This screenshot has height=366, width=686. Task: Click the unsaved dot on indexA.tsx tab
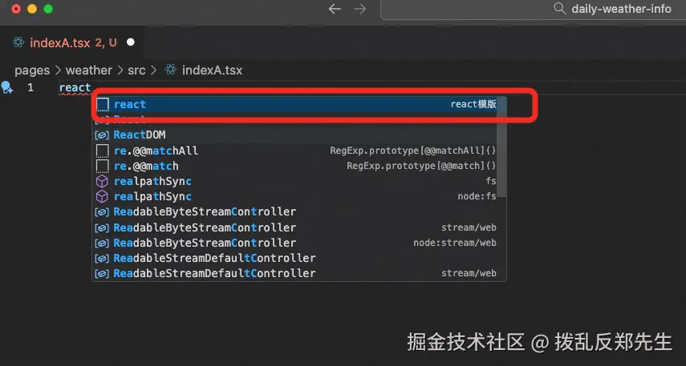click(x=130, y=42)
